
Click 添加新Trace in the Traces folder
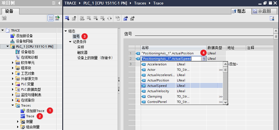click(35, 111)
